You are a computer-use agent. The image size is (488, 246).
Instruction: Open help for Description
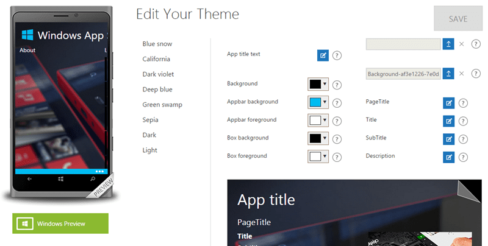pos(463,157)
